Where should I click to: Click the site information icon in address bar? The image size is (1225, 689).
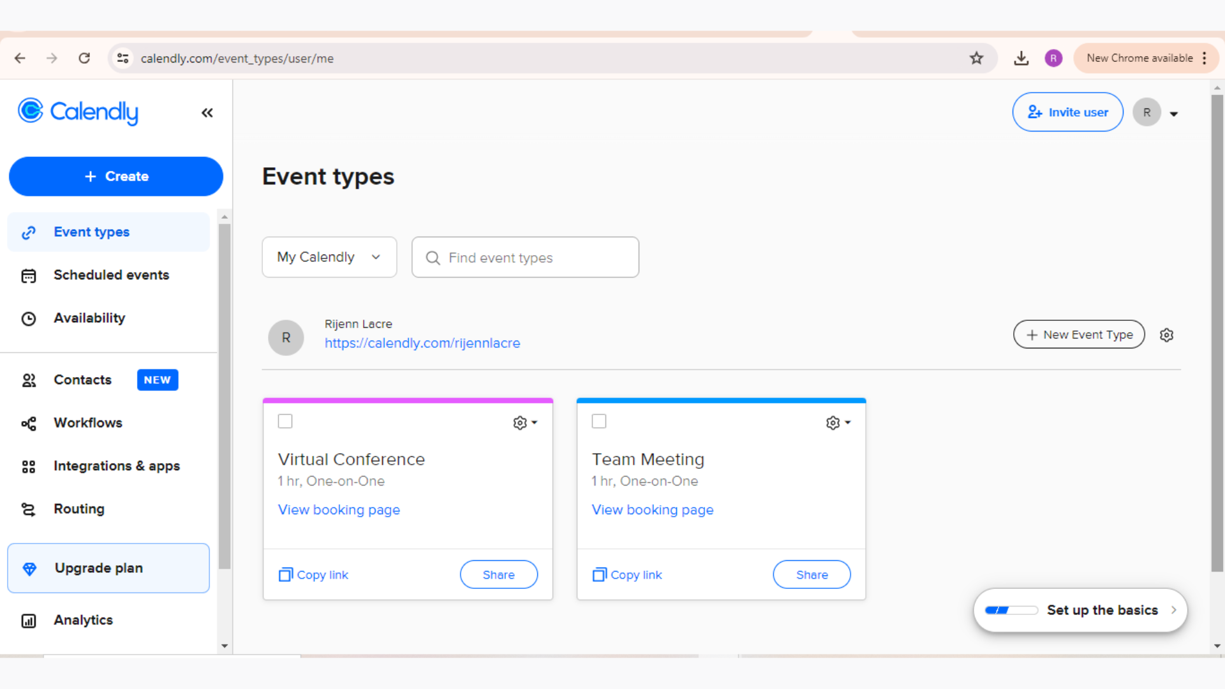122,58
